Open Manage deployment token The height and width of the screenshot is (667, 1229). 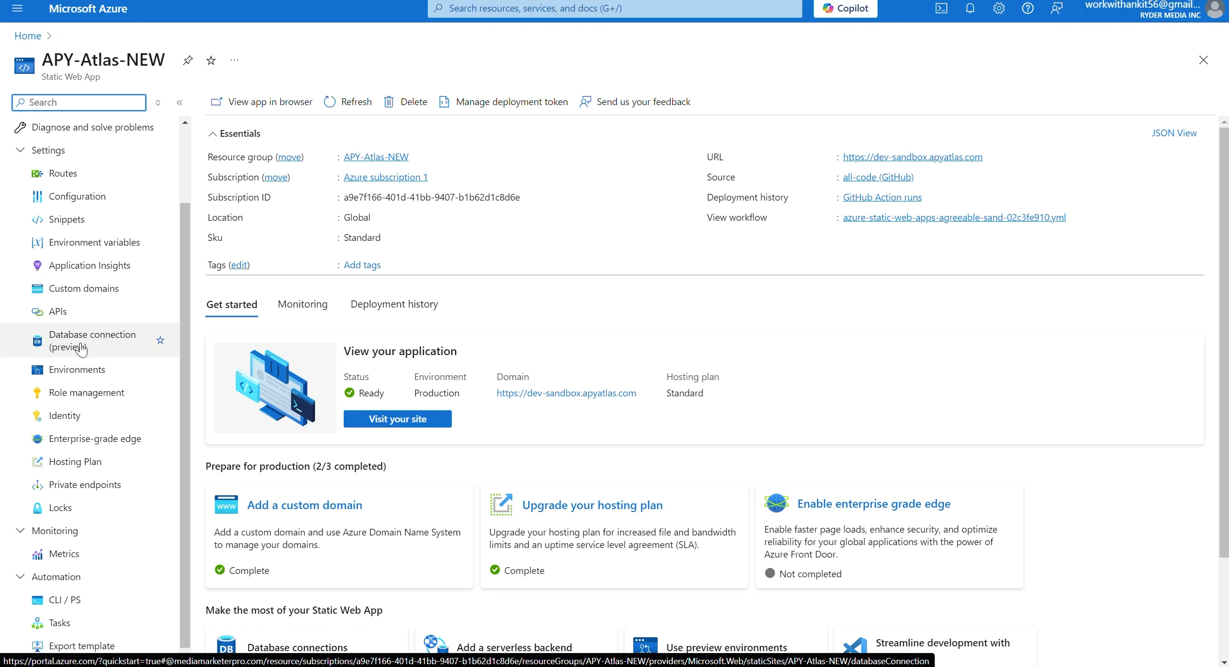pos(503,101)
